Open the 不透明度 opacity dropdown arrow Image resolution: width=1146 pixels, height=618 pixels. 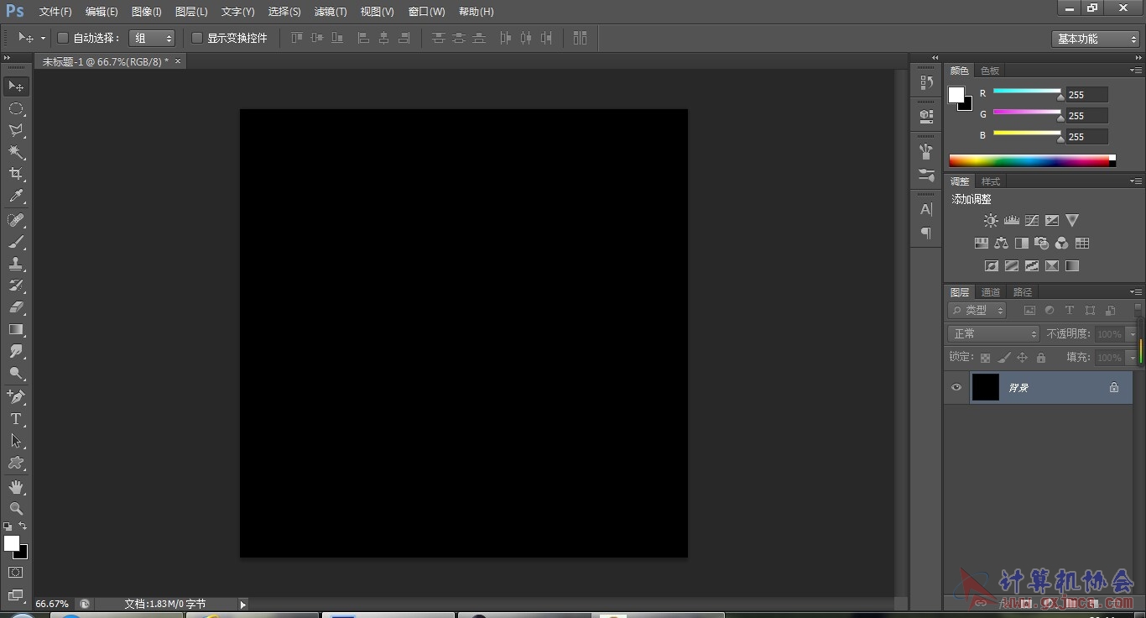click(x=1132, y=334)
